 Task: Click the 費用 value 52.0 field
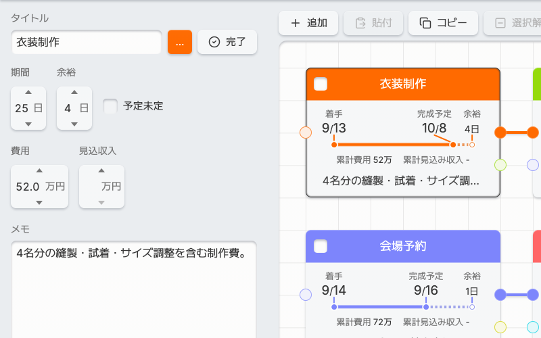[x=28, y=187]
